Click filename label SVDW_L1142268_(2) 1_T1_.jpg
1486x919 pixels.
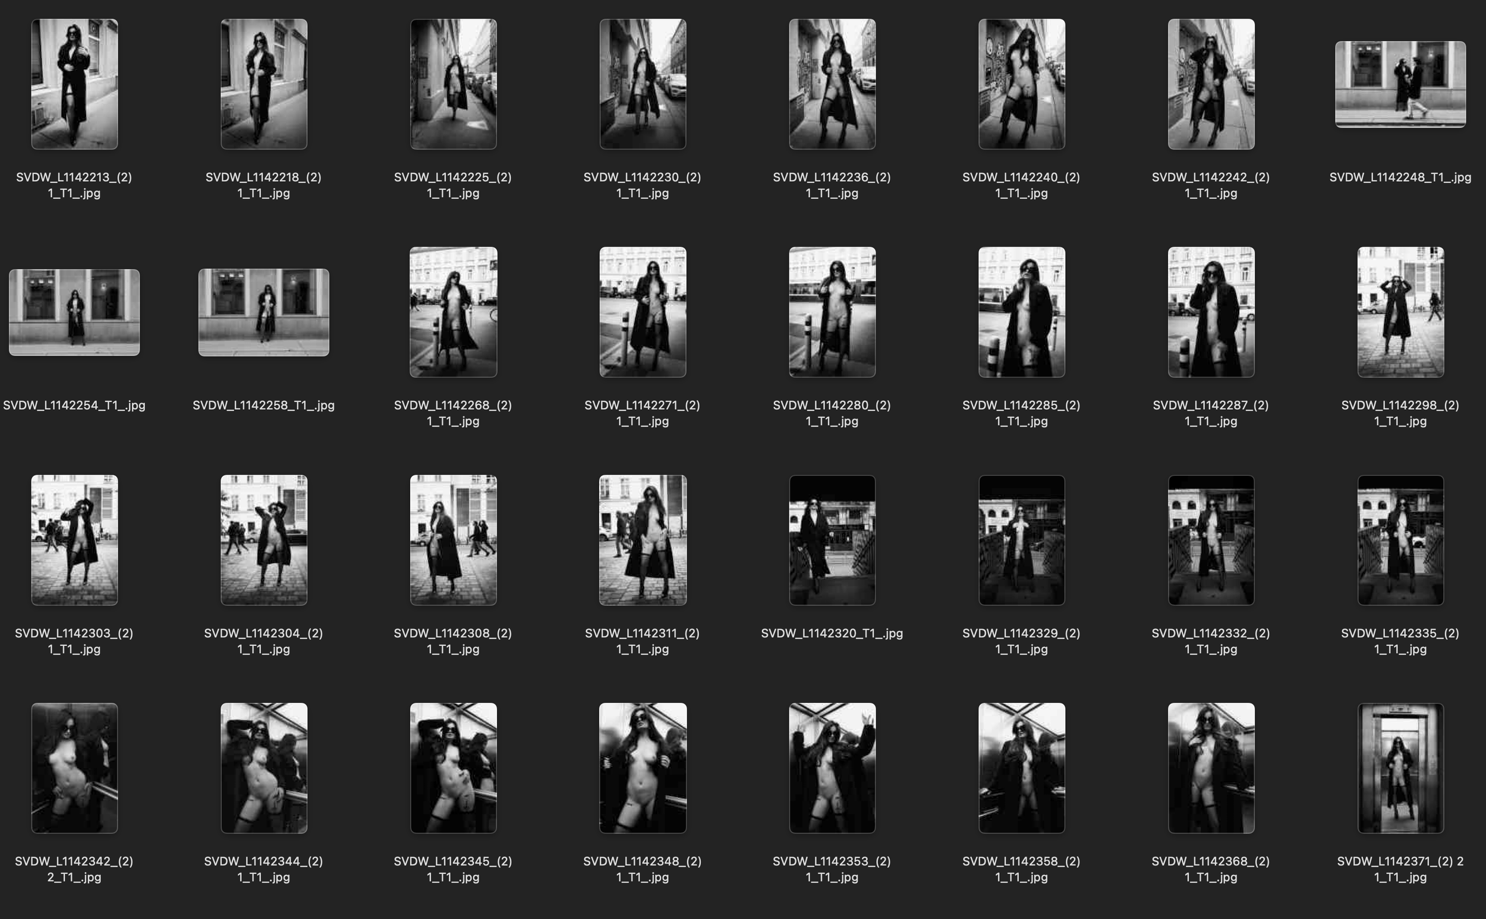453,413
